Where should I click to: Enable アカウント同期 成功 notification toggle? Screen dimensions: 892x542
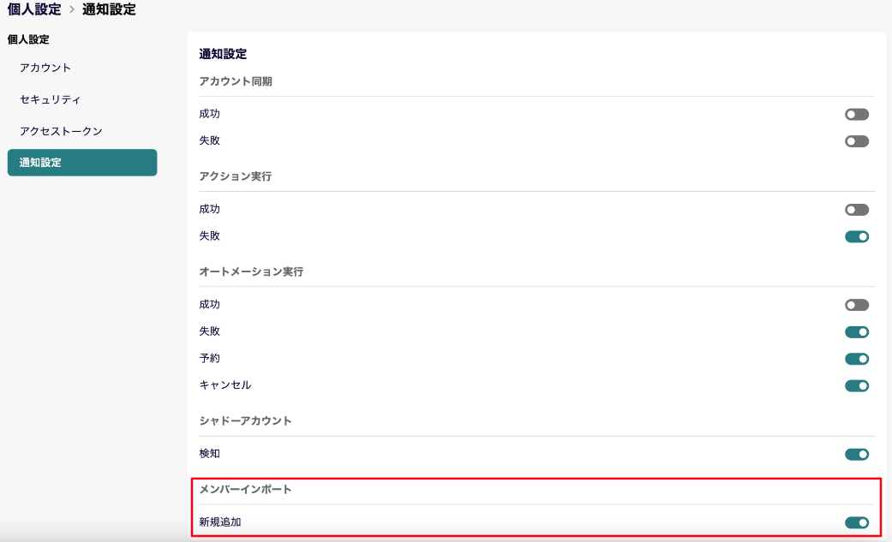[x=856, y=115]
